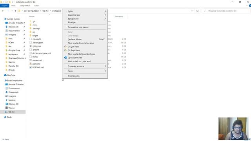
Task: Sort by the Nome column header
Action: click(x=32, y=16)
